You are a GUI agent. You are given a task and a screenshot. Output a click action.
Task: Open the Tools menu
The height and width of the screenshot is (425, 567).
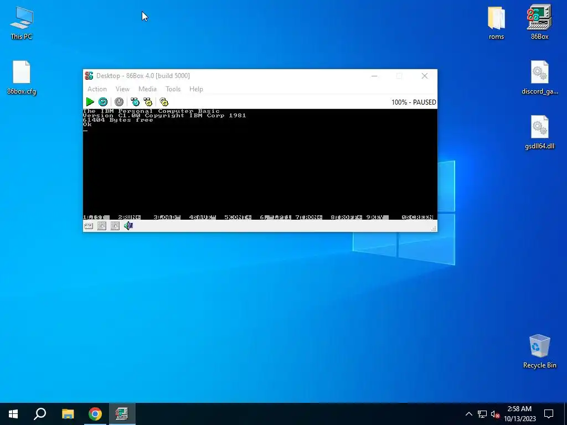[173, 89]
